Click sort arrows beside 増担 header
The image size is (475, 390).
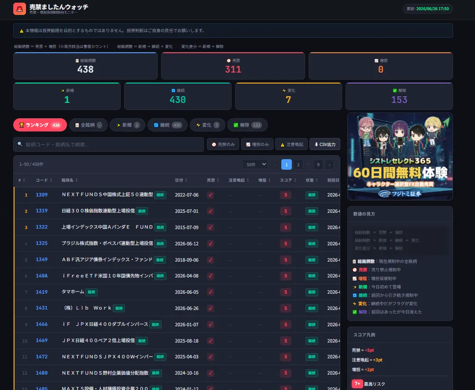point(269,180)
